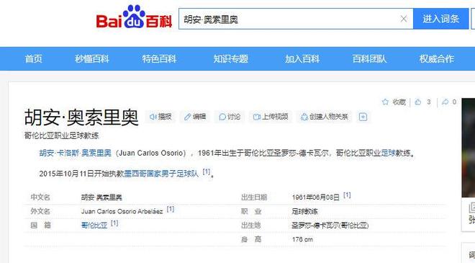The width and height of the screenshot is (475, 263).
Task: Open the 权威合作 nav tab
Action: point(437,58)
